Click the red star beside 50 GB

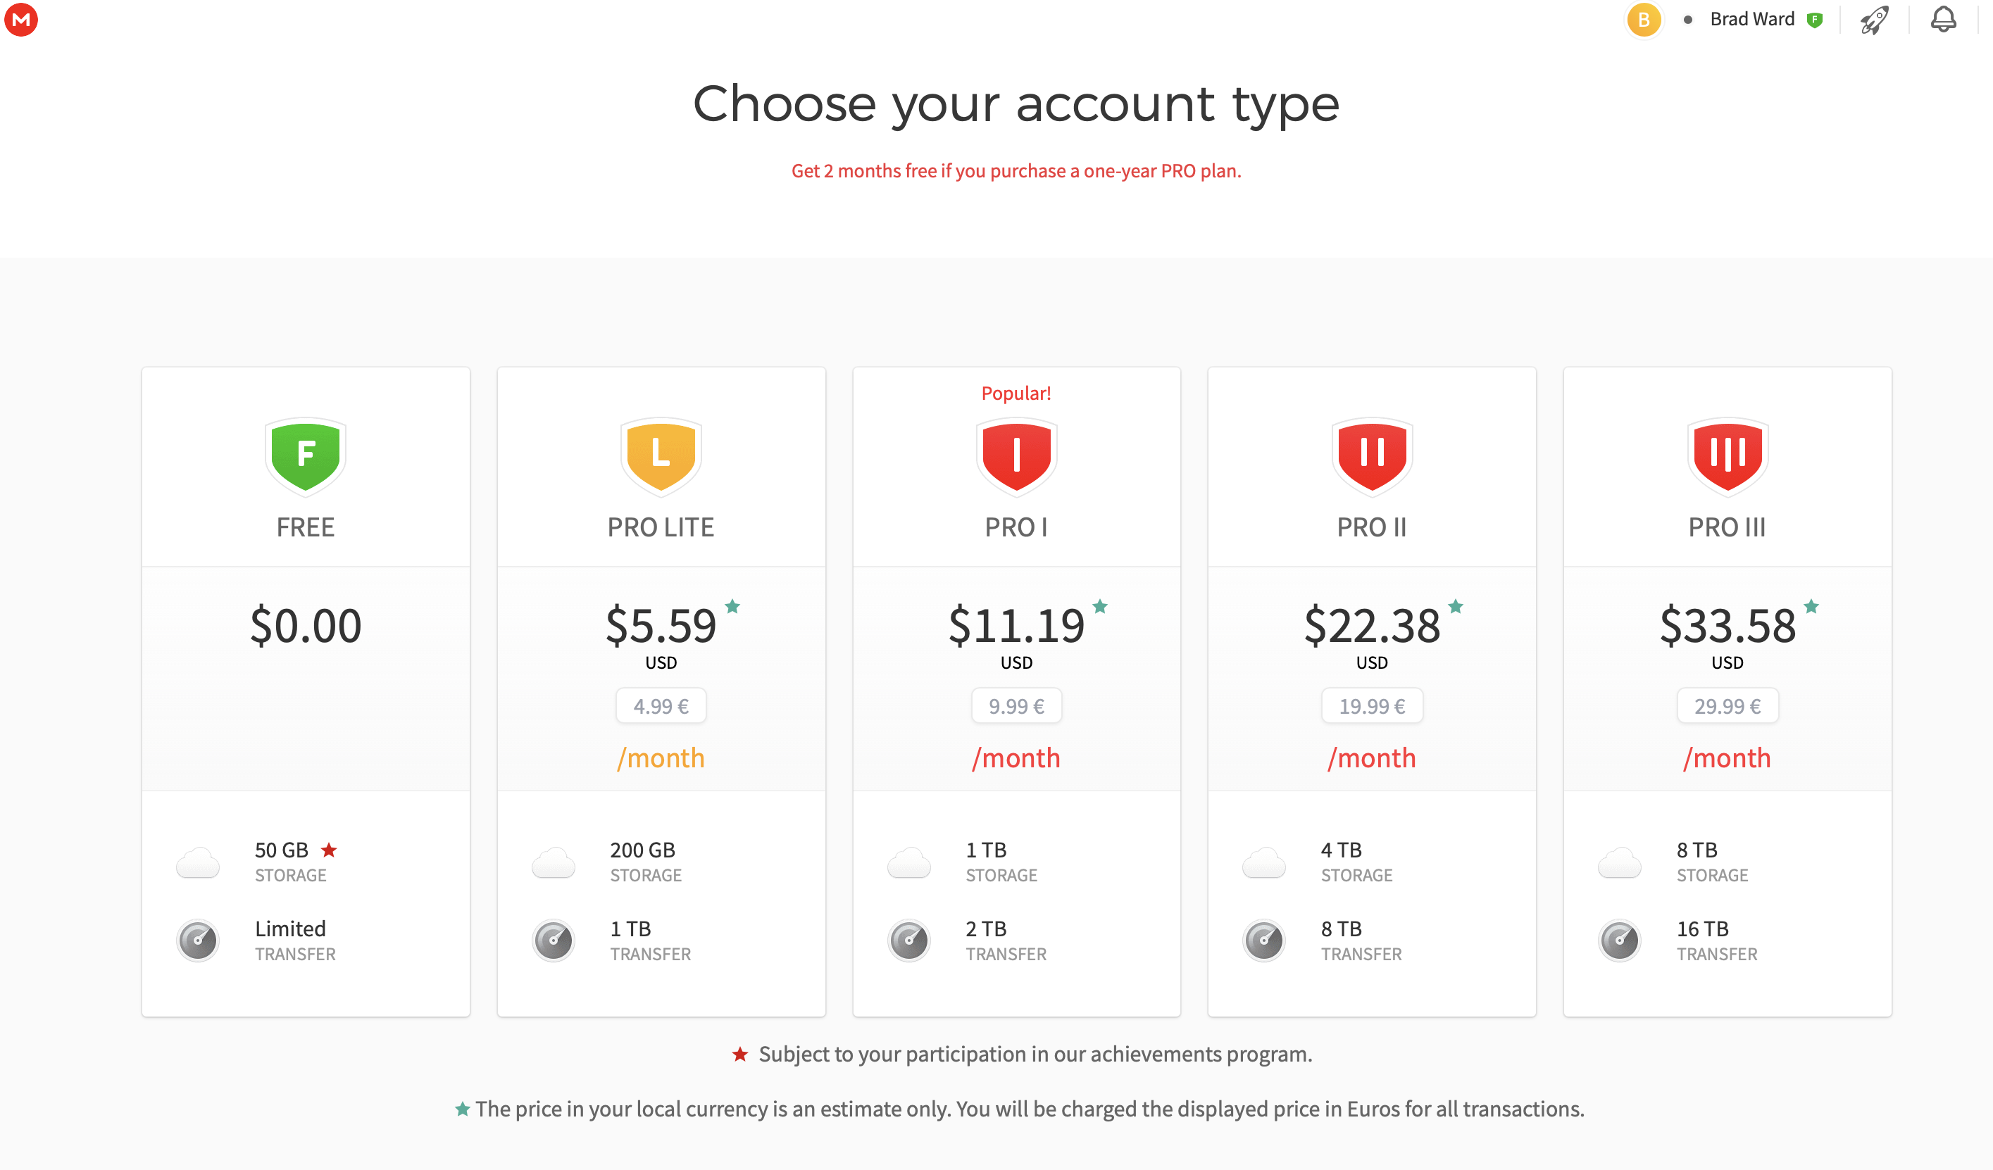pos(329,850)
